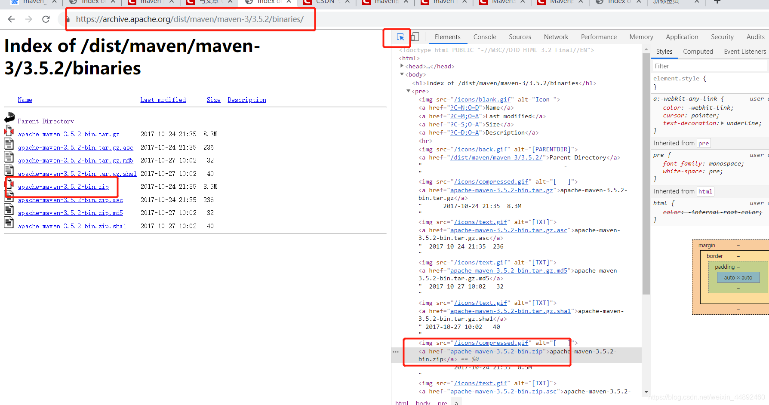
Task: Download apache-maven-3.5.2-bin.zip
Action: (x=63, y=187)
